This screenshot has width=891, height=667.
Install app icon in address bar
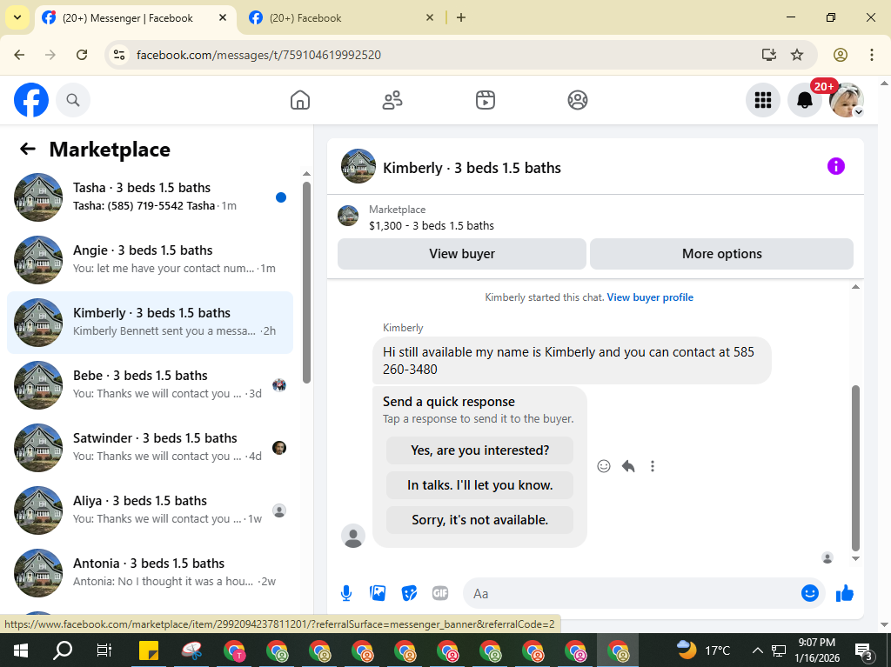point(769,55)
